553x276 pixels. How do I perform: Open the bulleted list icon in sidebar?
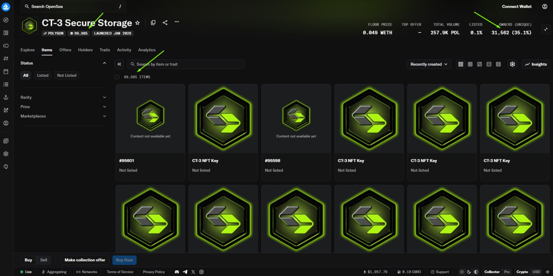pos(6,85)
